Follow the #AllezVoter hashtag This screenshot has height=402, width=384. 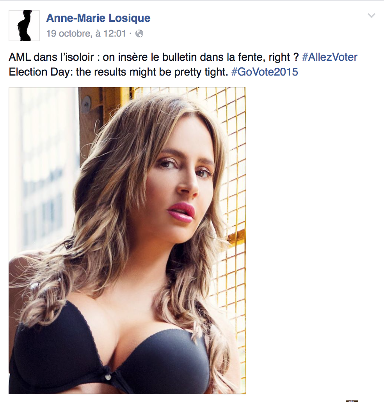[329, 57]
